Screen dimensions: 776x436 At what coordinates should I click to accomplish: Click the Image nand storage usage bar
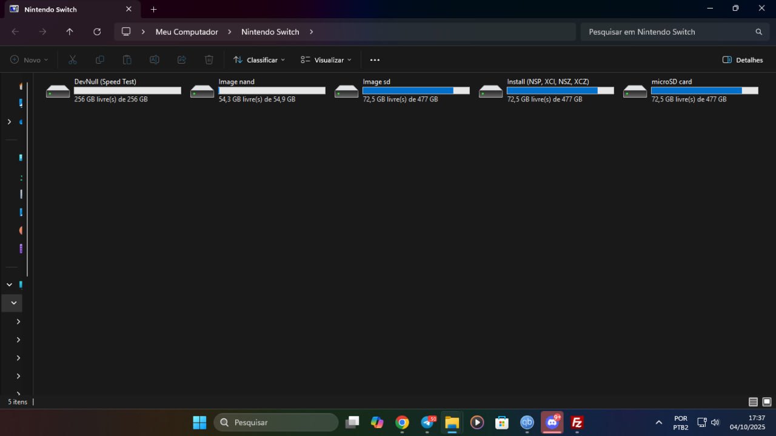pyautogui.click(x=272, y=90)
